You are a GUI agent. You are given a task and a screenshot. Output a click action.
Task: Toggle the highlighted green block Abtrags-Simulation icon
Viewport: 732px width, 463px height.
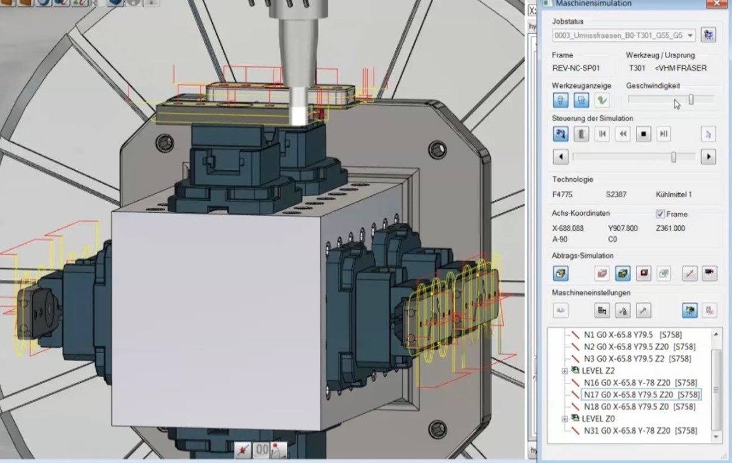tap(623, 273)
